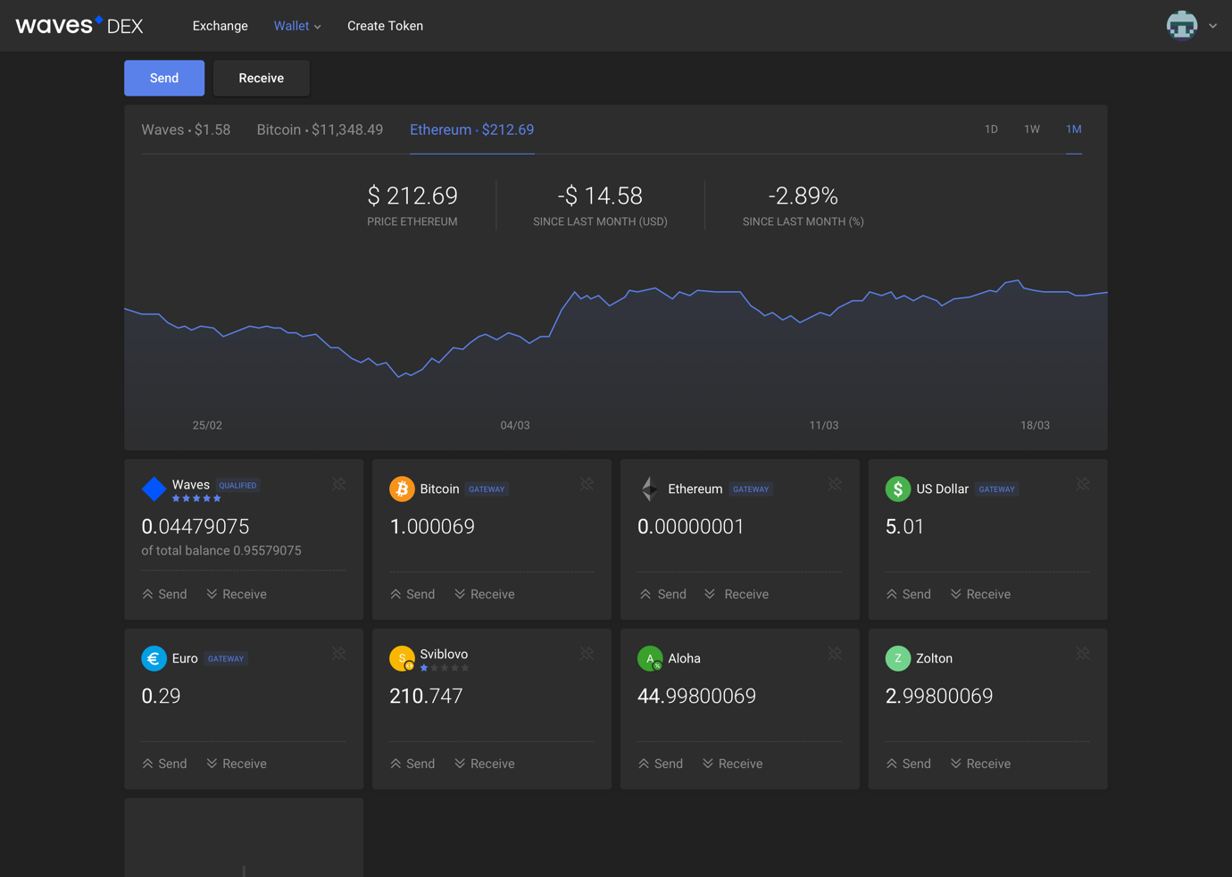Click the Aloha balance 44.99800069

(x=696, y=697)
